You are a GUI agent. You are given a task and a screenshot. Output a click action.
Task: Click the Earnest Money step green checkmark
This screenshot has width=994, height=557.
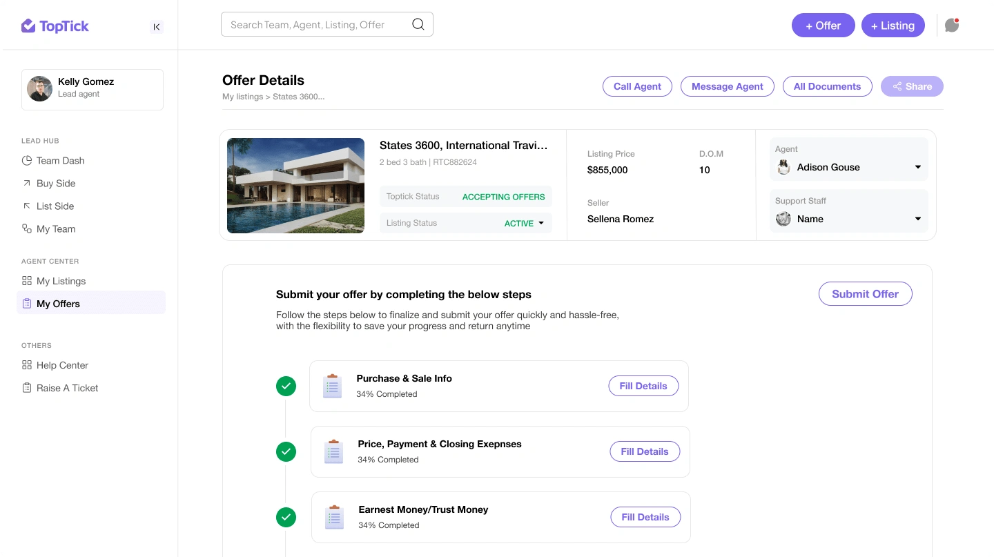click(x=286, y=517)
